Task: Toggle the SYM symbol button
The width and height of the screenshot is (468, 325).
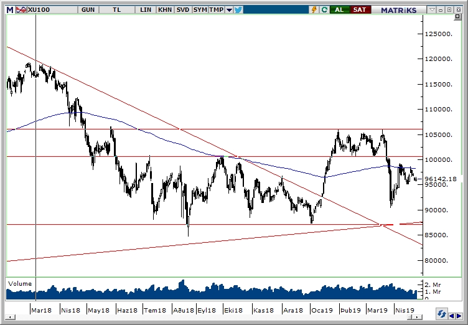Action: [200, 10]
